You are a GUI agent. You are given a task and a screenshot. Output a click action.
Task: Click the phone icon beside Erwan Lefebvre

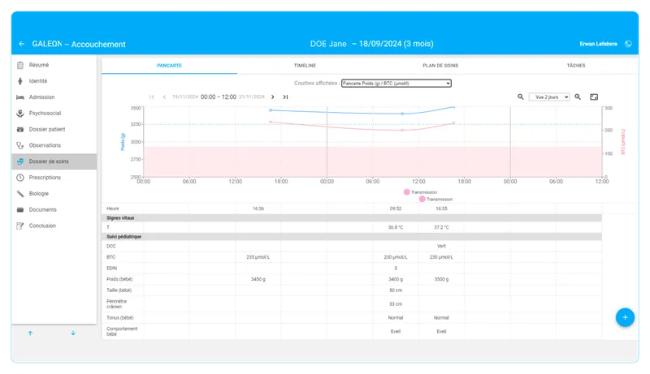click(x=628, y=44)
